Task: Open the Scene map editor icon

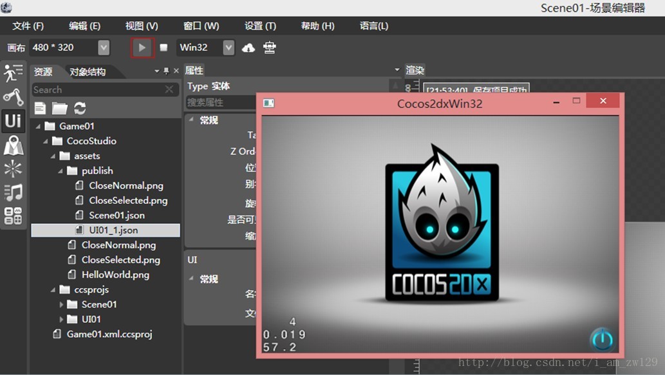Action: (13, 145)
